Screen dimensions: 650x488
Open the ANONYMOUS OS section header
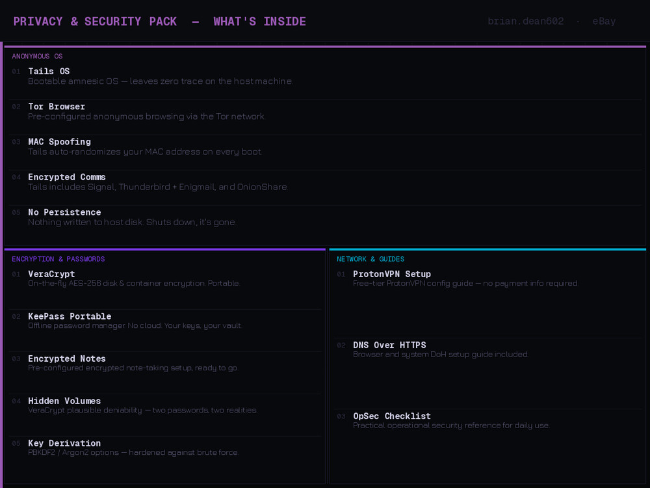tap(36, 56)
